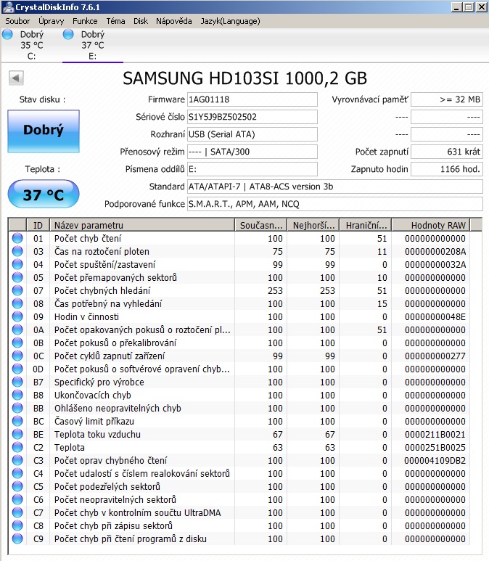Screen dimensions: 489x561
Task: Click the Počet zapnutí 631 krát value
Action: click(447, 152)
